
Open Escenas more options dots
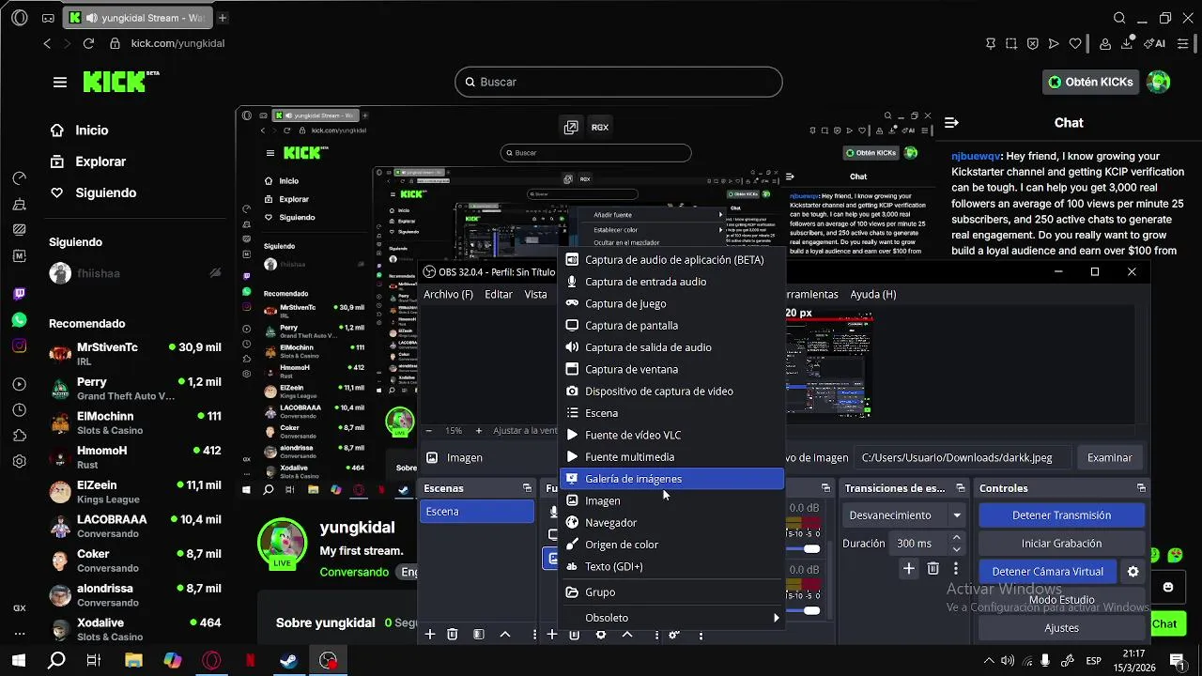point(535,635)
